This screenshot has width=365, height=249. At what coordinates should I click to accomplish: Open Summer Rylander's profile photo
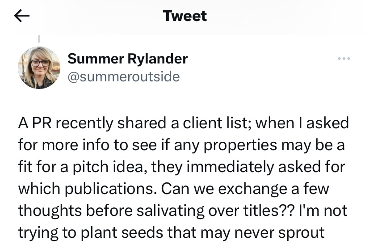39,68
